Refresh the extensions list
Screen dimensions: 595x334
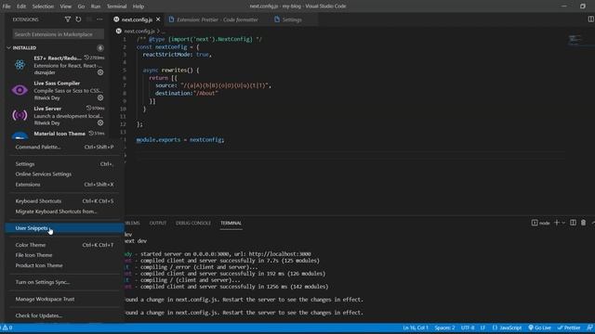tap(78, 19)
